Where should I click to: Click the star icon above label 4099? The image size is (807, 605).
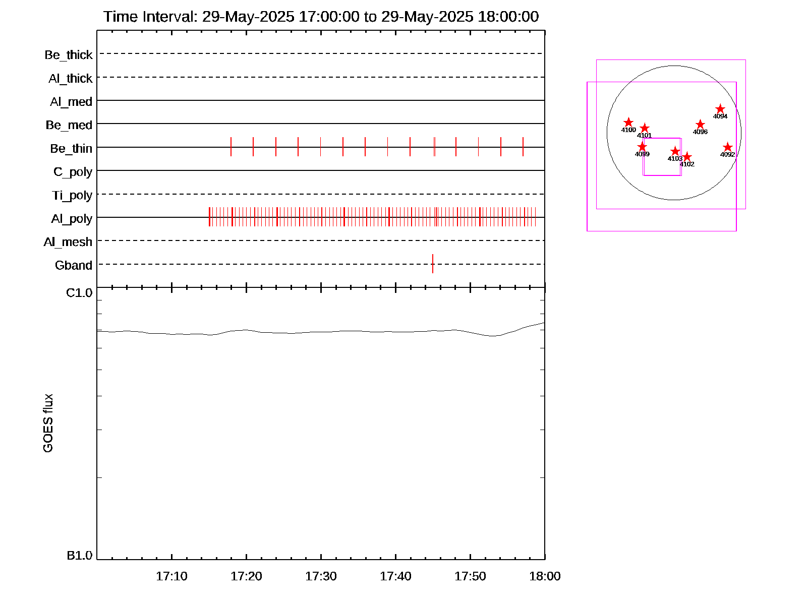642,147
